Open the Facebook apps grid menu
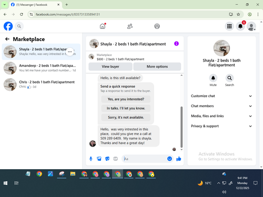The height and width of the screenshot is (197, 263). click(229, 26)
